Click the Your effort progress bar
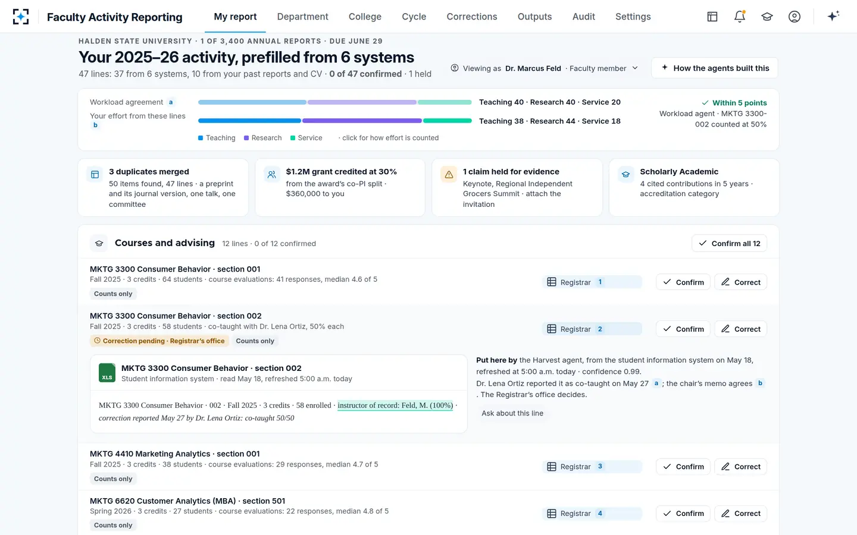857x535 pixels. point(335,121)
